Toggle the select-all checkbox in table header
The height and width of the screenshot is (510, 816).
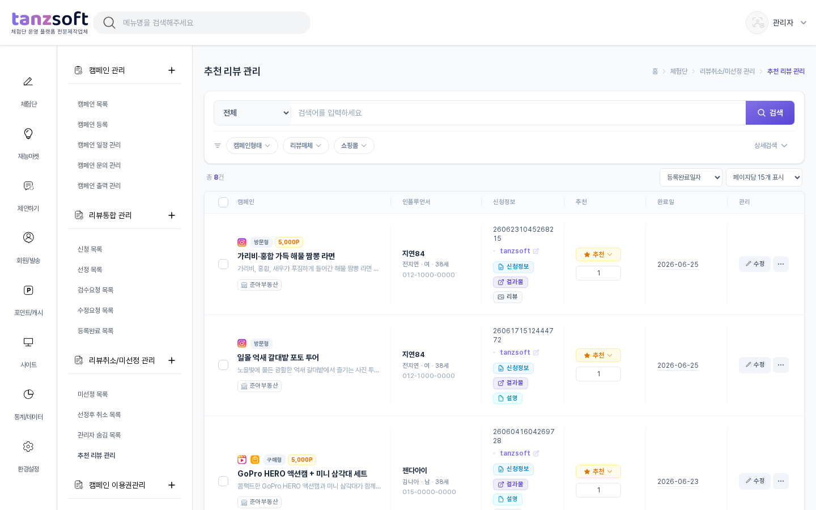point(223,202)
